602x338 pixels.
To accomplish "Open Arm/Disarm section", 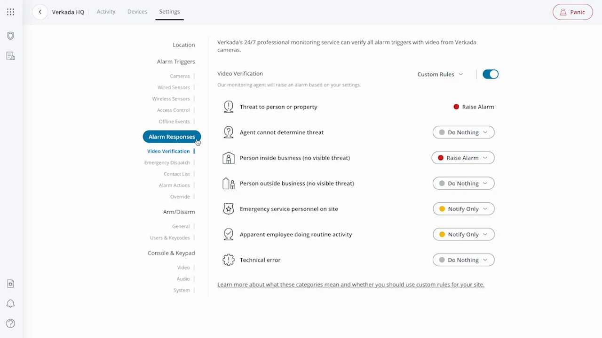I will [x=179, y=212].
